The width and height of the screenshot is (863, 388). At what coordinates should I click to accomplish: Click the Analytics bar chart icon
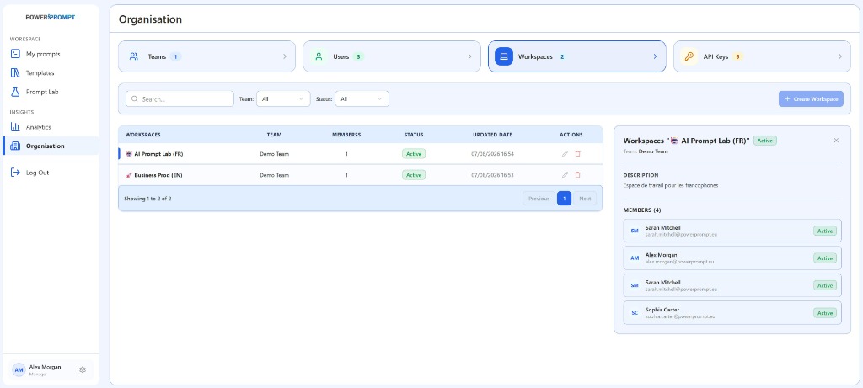tap(15, 127)
